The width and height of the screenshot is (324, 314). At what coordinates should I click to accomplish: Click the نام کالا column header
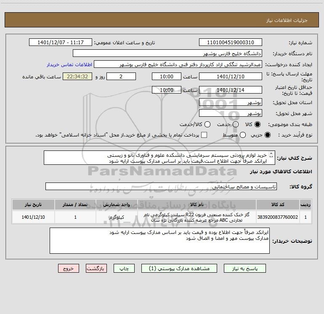click(x=197, y=204)
